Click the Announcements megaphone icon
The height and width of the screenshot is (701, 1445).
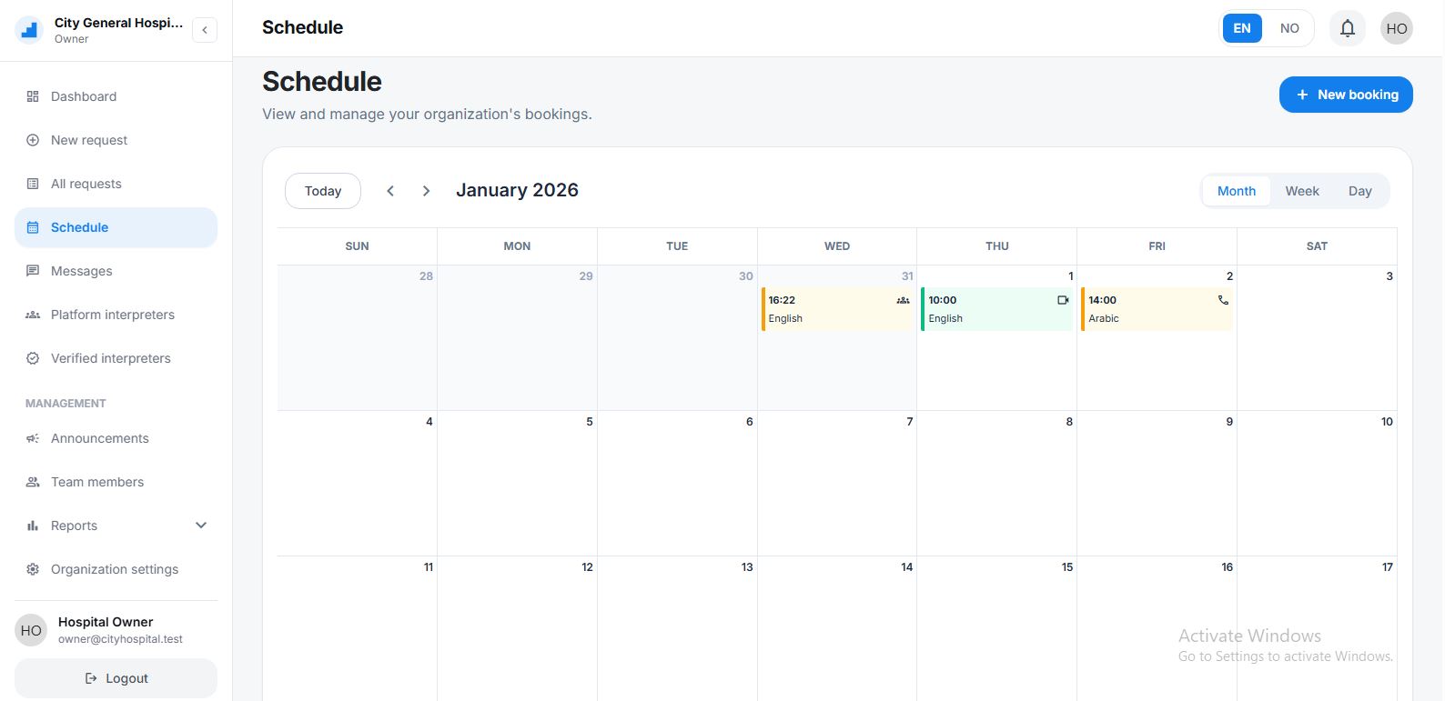click(x=33, y=438)
